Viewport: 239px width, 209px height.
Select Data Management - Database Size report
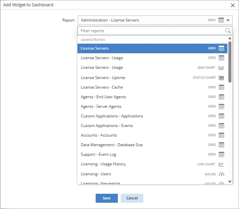pos(152,145)
